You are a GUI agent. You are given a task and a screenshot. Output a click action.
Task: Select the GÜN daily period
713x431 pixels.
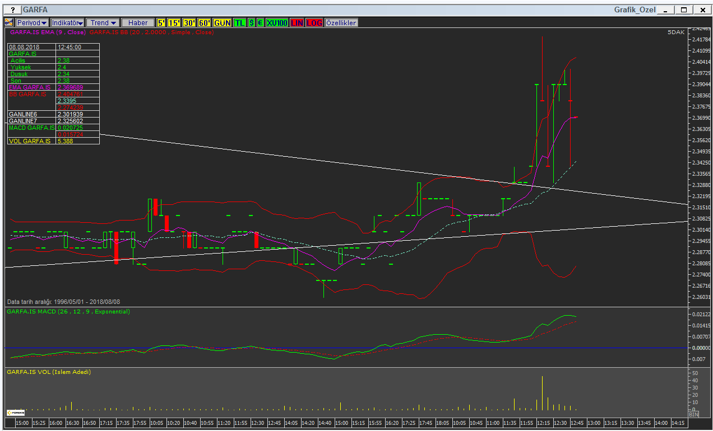223,22
